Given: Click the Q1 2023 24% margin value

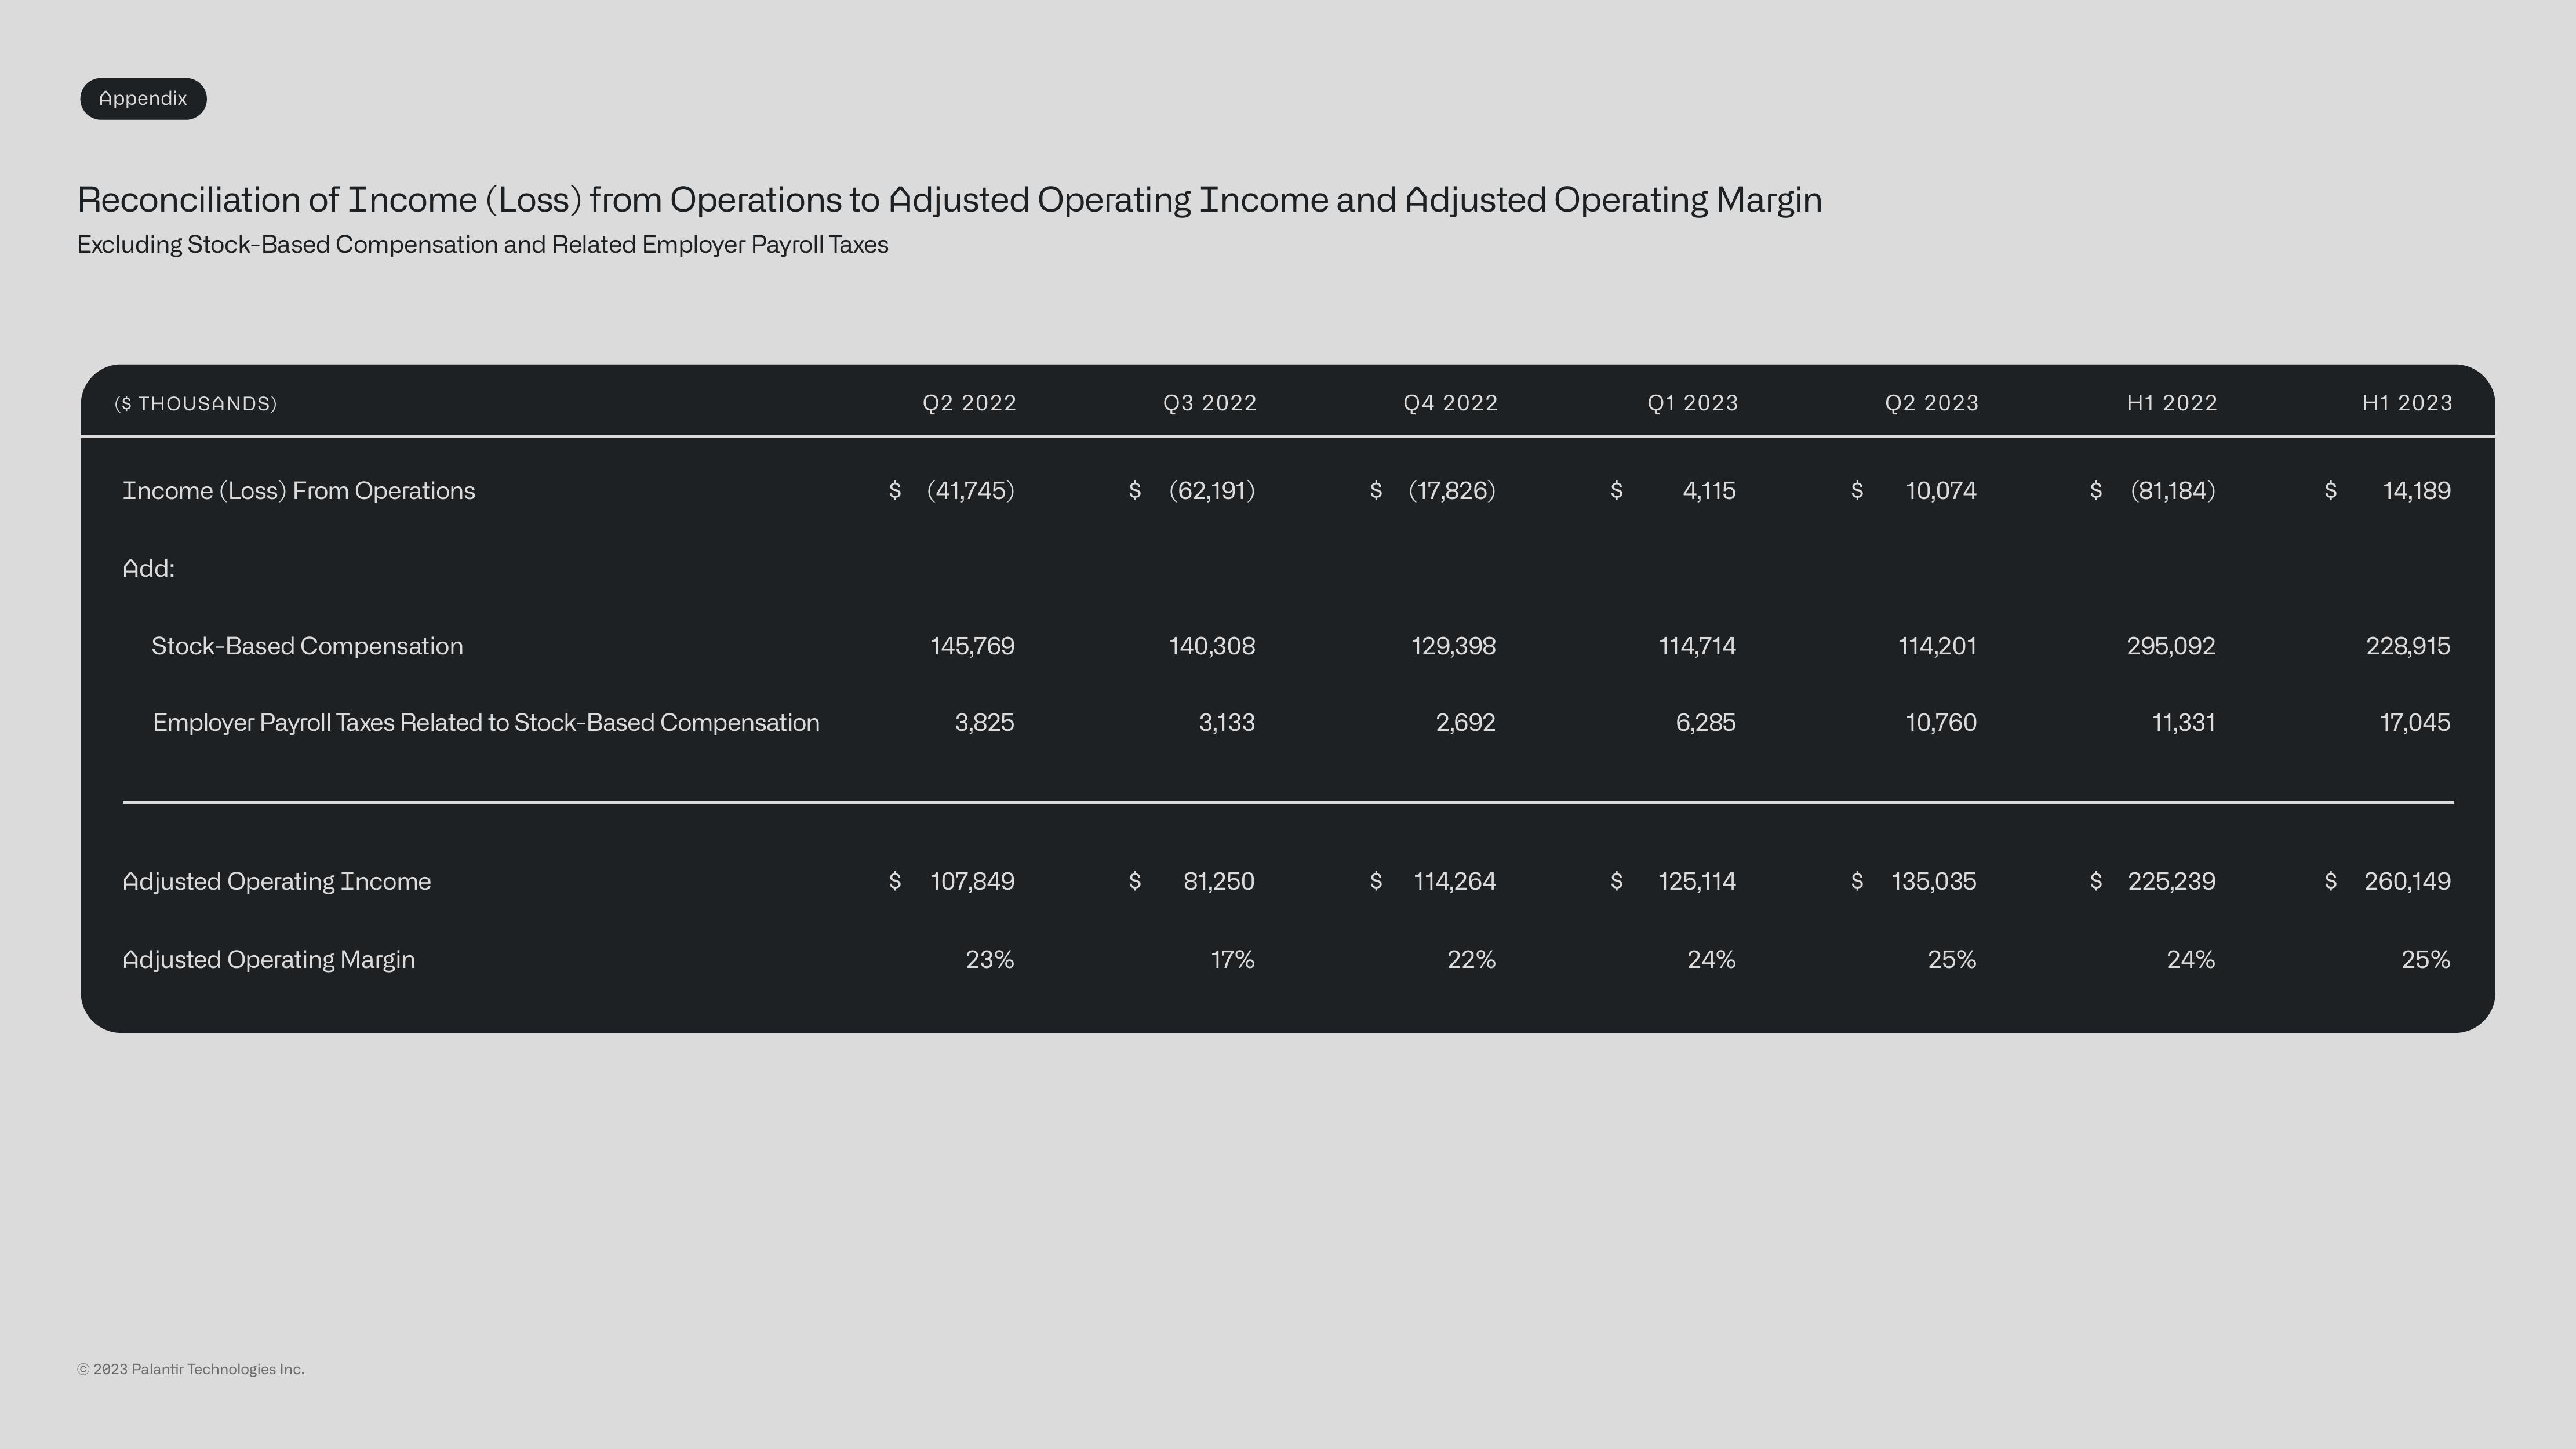Looking at the screenshot, I should (x=1712, y=960).
